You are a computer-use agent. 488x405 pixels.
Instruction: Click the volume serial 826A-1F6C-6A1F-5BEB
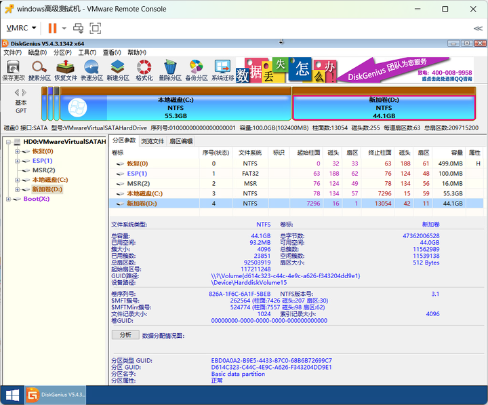239,294
